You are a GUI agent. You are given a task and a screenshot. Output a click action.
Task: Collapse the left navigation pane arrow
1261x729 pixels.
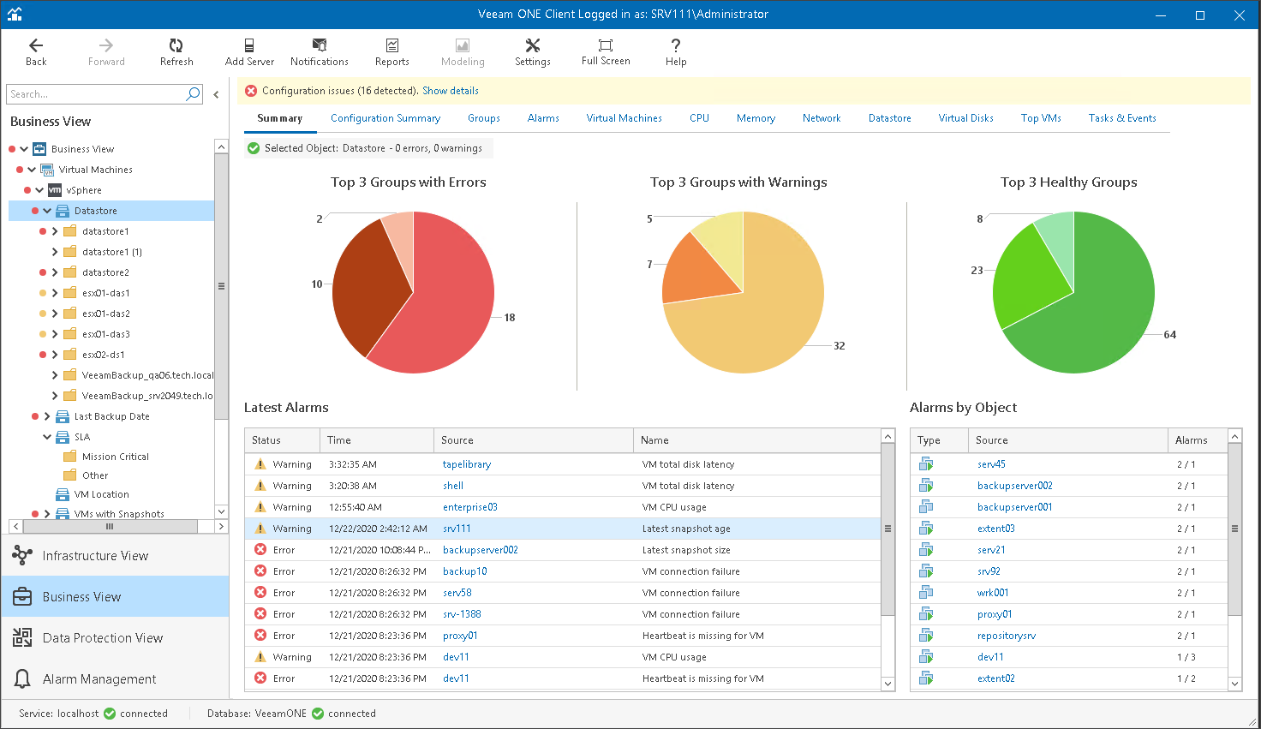point(216,94)
